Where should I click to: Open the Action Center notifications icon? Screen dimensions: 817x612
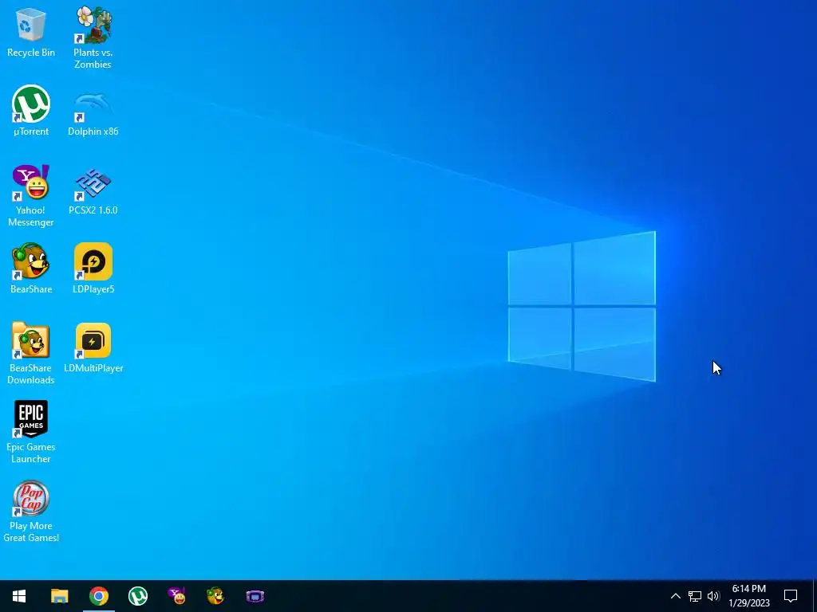791,596
